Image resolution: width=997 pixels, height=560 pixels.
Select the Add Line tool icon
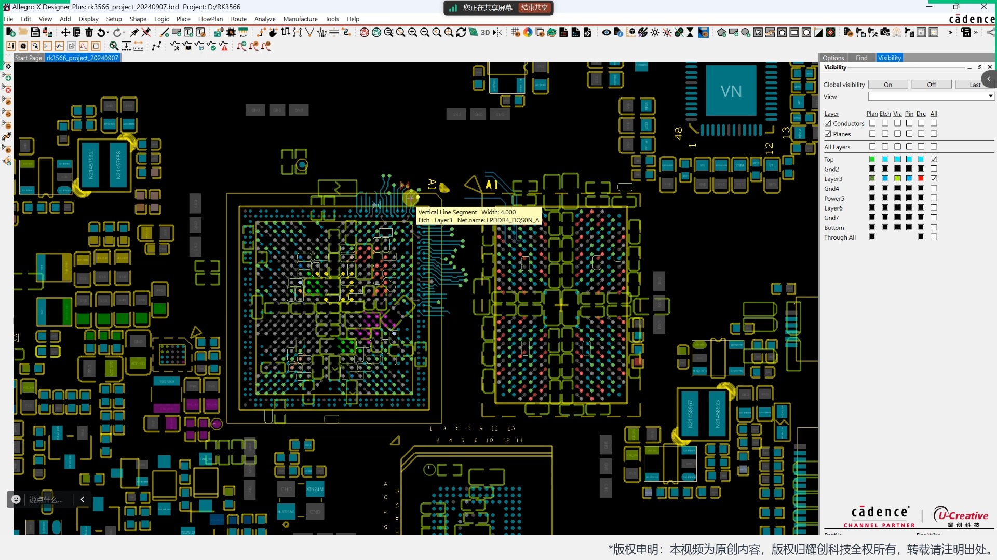165,32
